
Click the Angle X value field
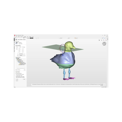[21, 49]
